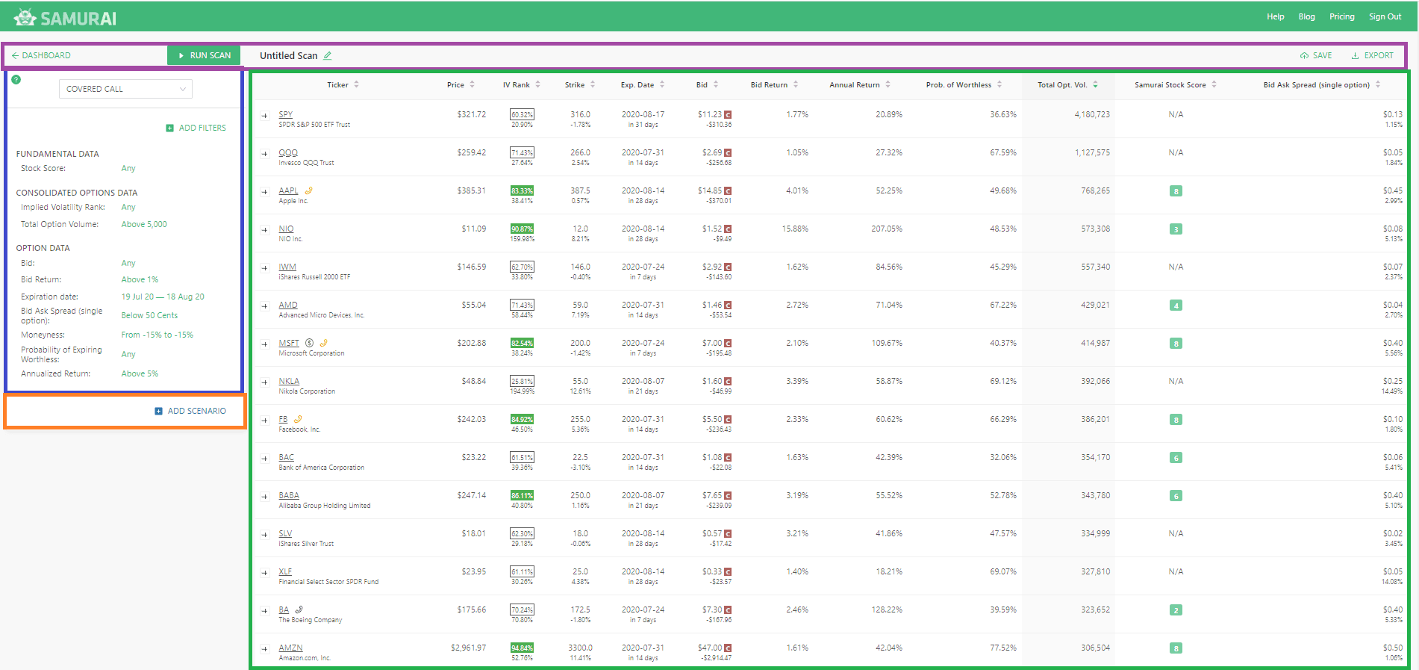Viewport: 1419px width, 670px height.
Task: Expand the MSFT row
Action: point(265,344)
